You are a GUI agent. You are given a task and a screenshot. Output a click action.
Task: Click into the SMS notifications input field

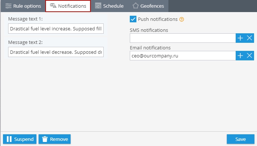click(x=183, y=38)
